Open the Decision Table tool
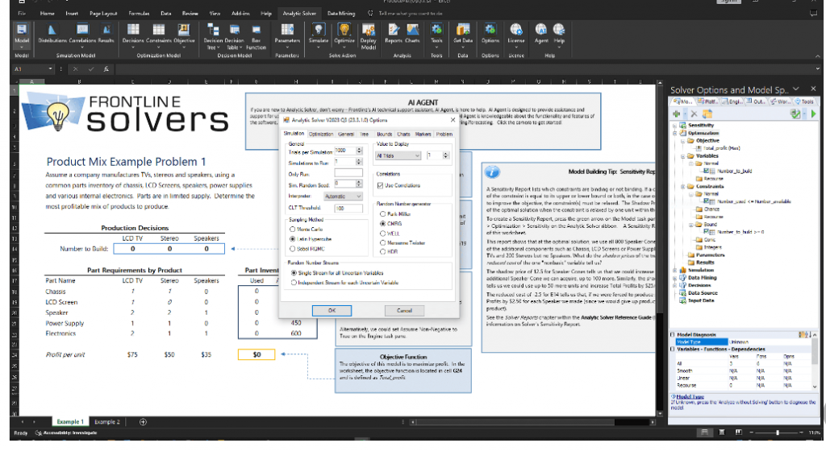The image size is (826, 451). (235, 37)
